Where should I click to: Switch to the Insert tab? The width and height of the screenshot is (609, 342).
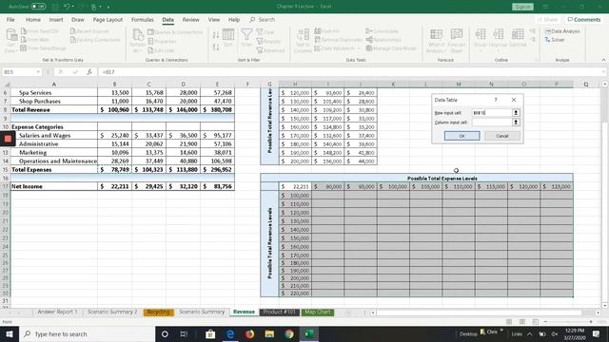tap(56, 19)
